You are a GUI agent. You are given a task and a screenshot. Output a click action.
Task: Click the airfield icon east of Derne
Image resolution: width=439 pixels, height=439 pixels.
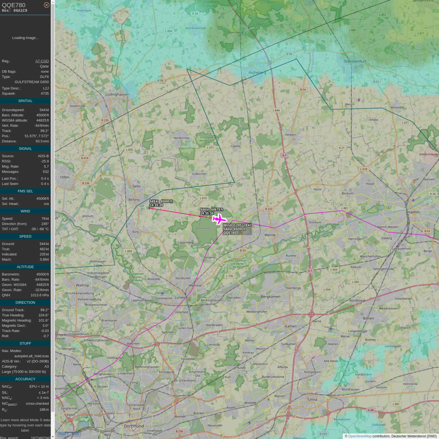[x=331, y=328]
